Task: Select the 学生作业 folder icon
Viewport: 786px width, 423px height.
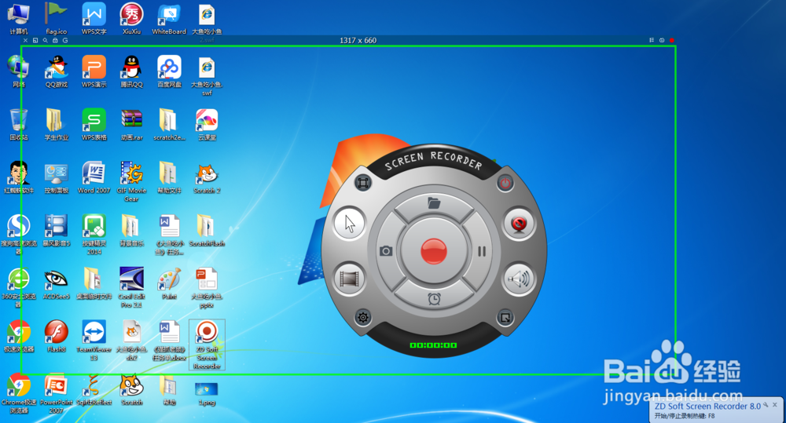Action: click(x=56, y=125)
